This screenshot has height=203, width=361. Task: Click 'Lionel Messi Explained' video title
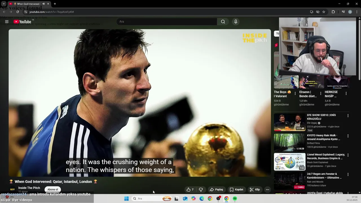pos(326,156)
